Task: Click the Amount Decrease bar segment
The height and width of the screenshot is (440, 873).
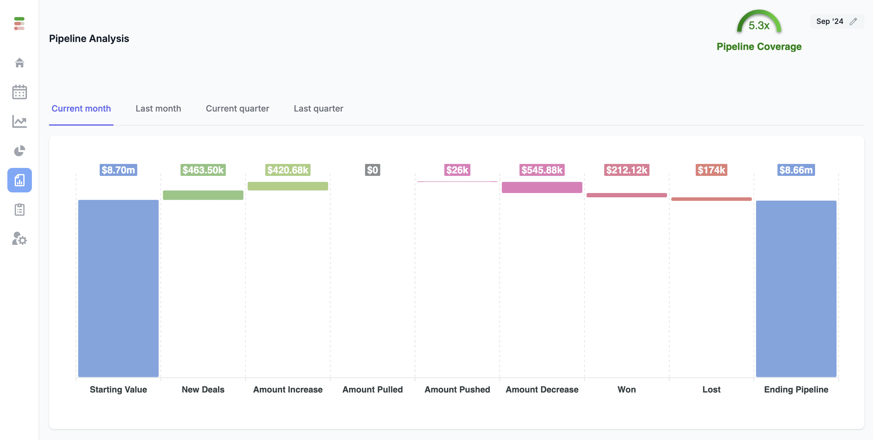Action: coord(541,190)
